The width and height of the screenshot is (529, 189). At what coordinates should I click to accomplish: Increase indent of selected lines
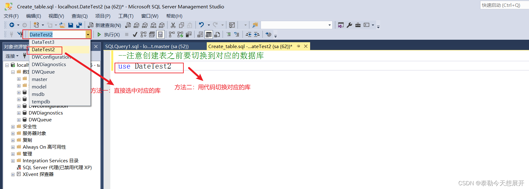point(257,34)
